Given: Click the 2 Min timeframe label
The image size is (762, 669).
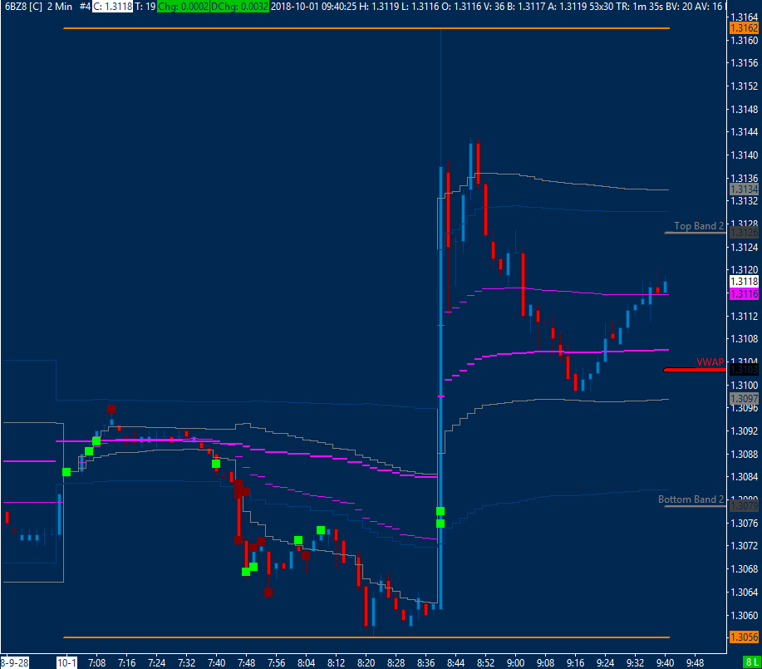Looking at the screenshot, I should point(60,7).
